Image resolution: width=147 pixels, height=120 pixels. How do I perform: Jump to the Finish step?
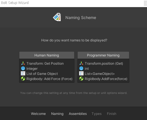[x=111, y=114]
